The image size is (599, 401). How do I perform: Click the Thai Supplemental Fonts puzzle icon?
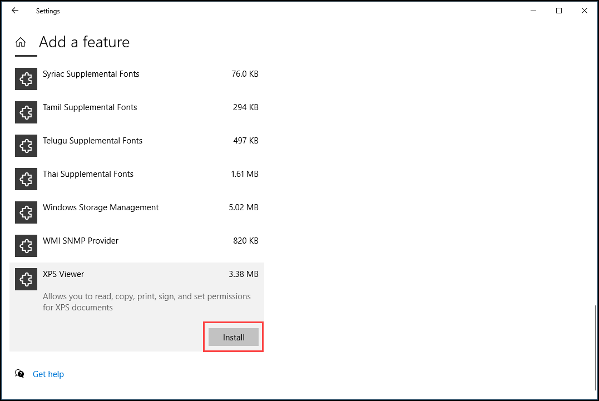click(x=26, y=179)
